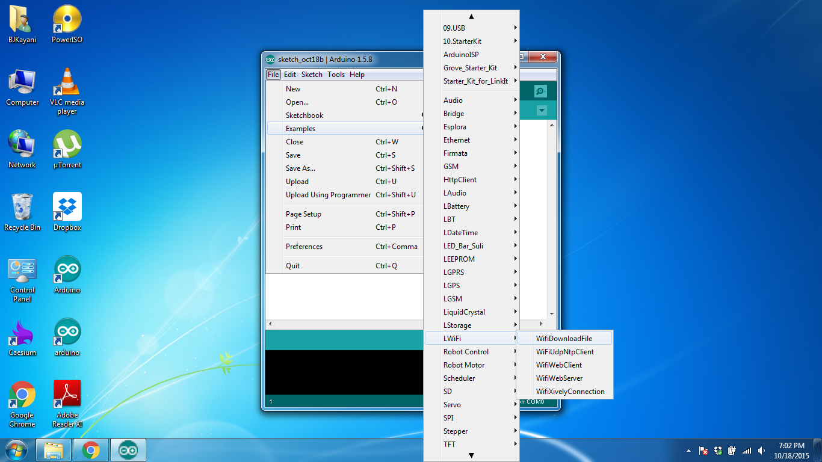Open the PowerISO desktop shortcut
Screen dimensions: 822x462
[67, 24]
